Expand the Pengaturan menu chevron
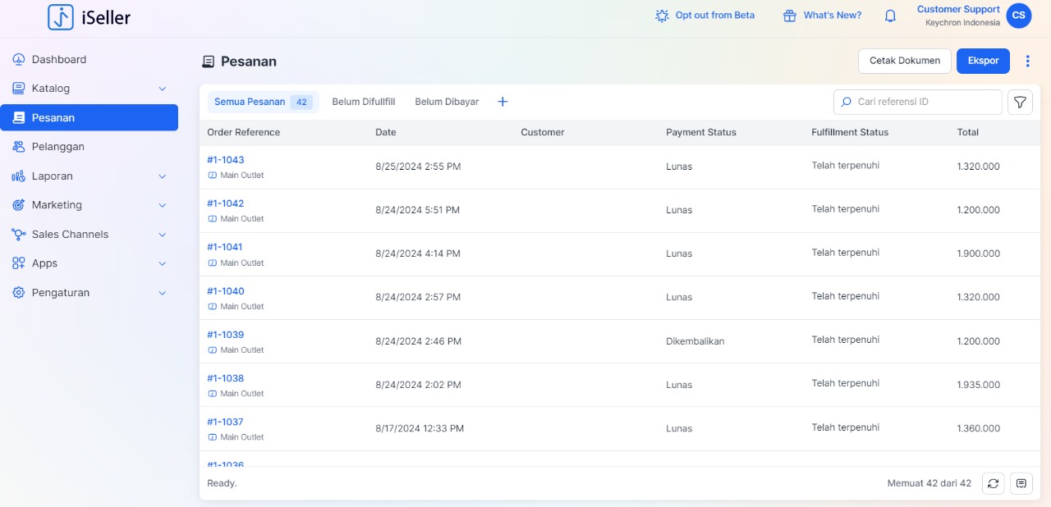This screenshot has width=1051, height=507. click(x=162, y=293)
